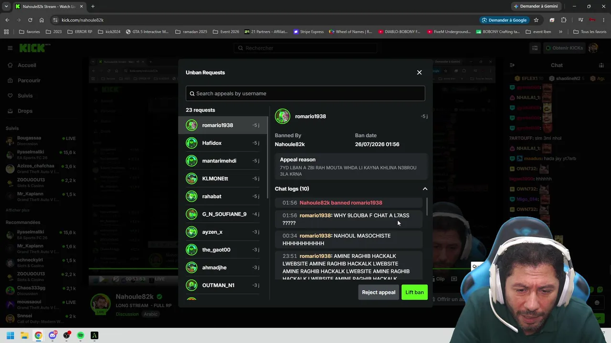The image size is (611, 343).
Task: Open Spotify from the taskbar
Action: [x=80, y=335]
